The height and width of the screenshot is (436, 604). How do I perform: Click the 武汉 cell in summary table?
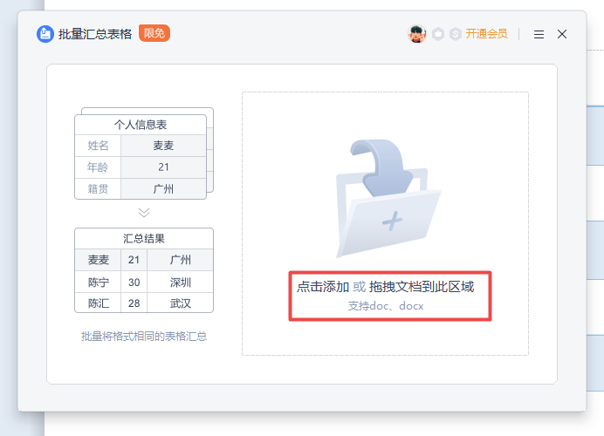pos(181,303)
